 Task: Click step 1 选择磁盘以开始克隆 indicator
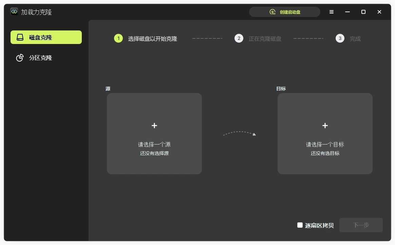[118, 38]
